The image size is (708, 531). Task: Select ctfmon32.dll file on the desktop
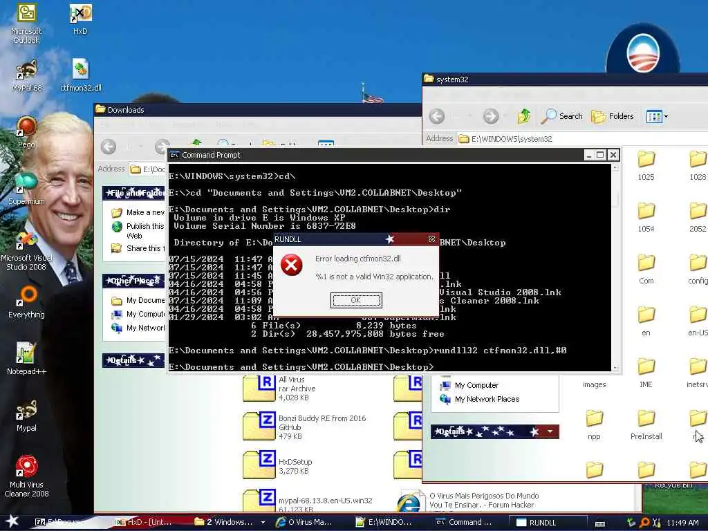(x=81, y=75)
